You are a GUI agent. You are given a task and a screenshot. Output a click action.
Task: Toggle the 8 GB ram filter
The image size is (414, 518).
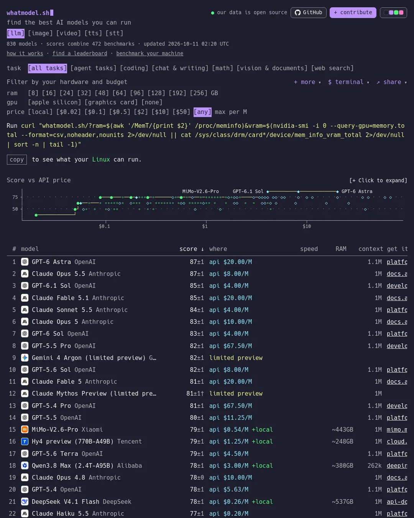[33, 93]
